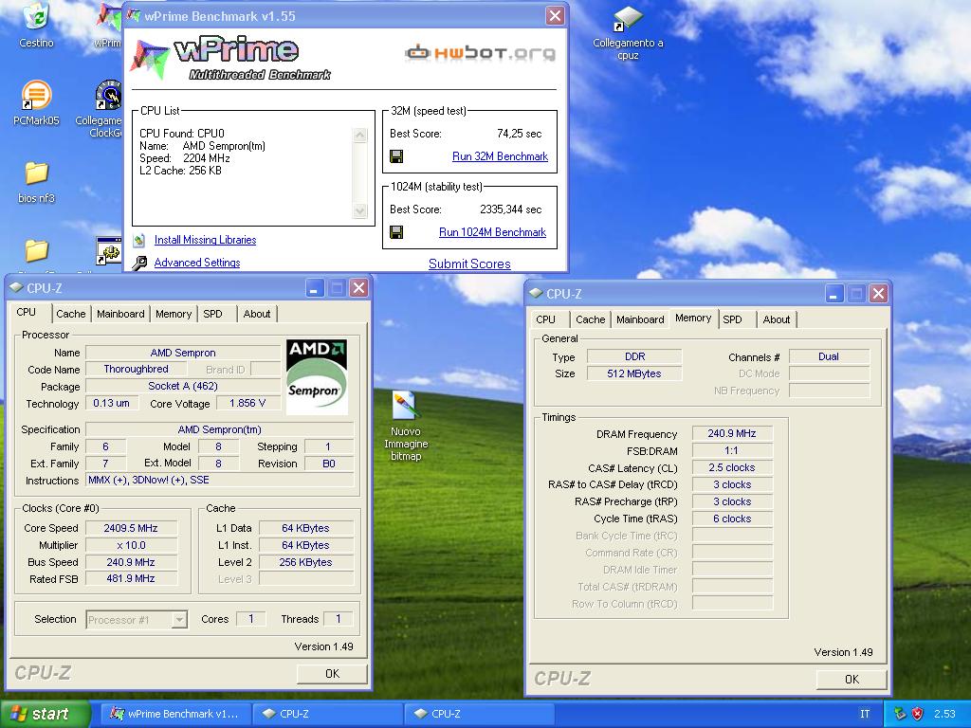Click the IT language indicator
Screen dimensions: 971x728
pos(865,714)
